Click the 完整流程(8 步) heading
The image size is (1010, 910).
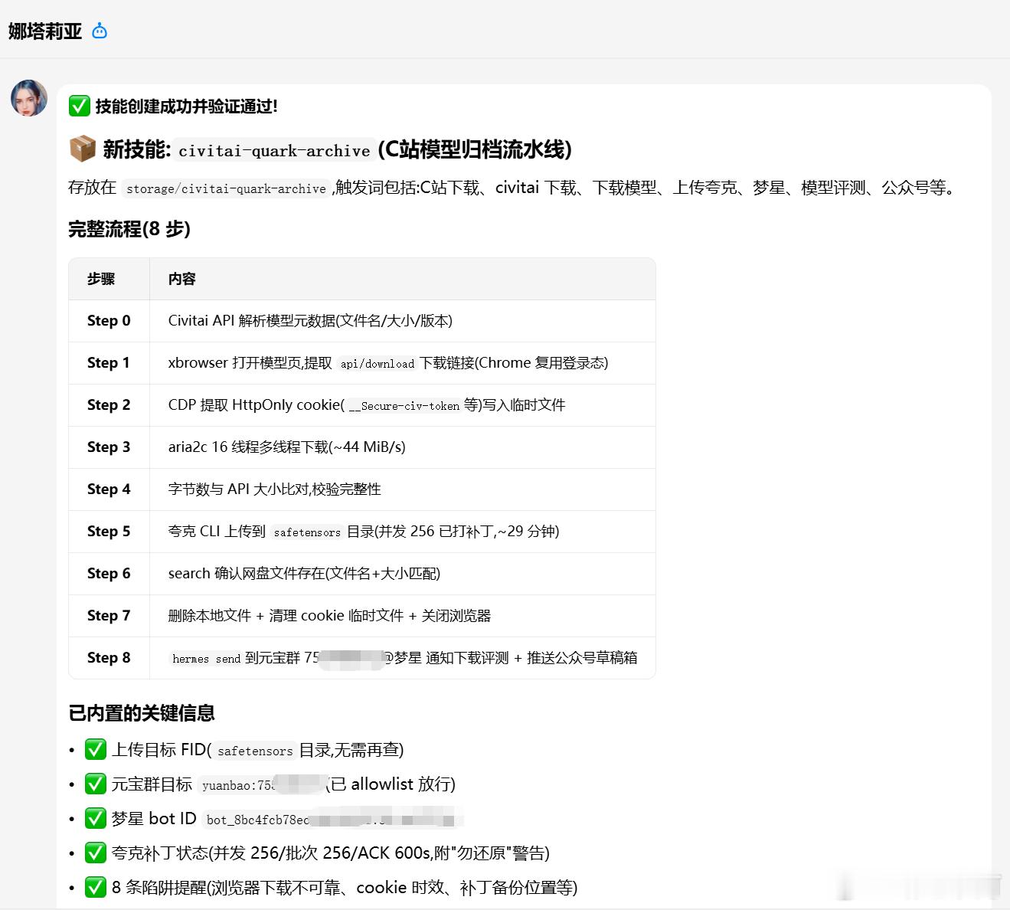pyautogui.click(x=129, y=229)
